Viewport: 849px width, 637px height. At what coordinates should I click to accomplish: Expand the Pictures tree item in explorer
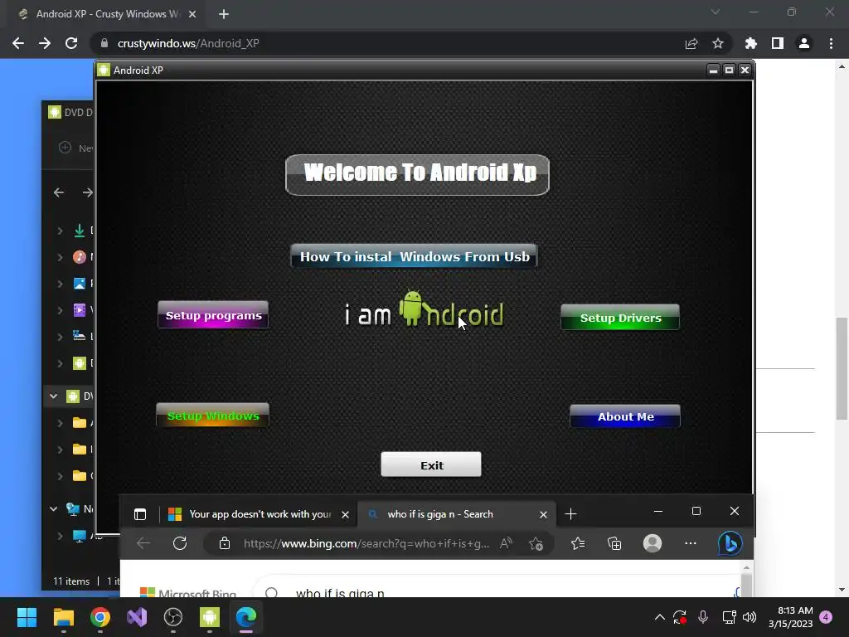[60, 284]
